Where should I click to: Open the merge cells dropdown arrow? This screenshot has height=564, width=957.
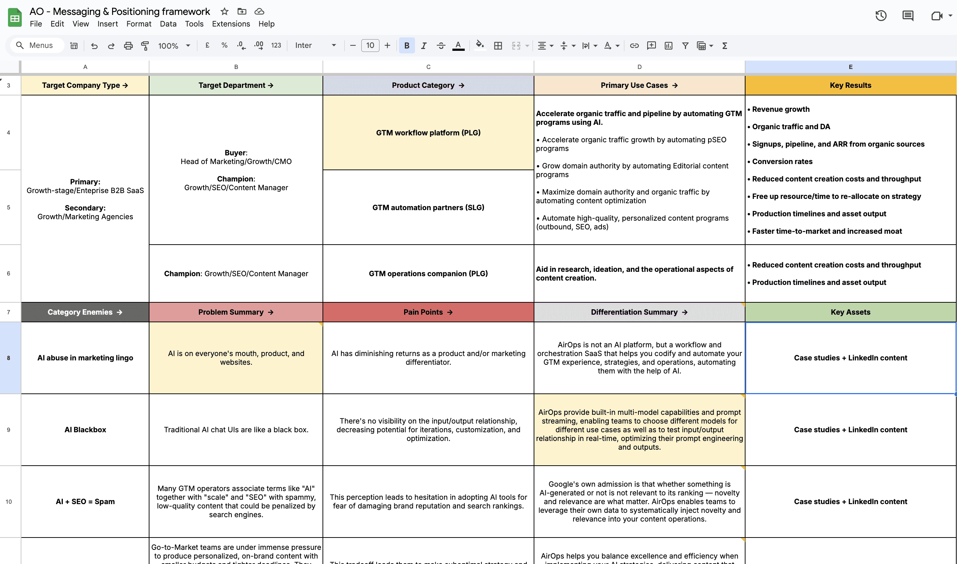(x=527, y=46)
